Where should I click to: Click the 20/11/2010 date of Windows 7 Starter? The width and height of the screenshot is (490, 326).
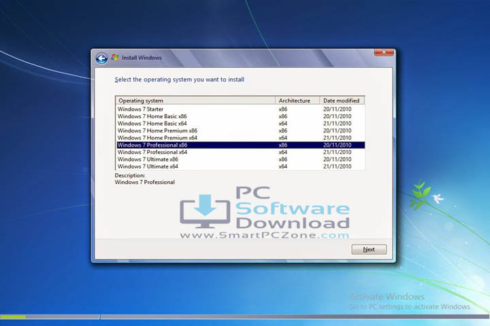(x=337, y=109)
